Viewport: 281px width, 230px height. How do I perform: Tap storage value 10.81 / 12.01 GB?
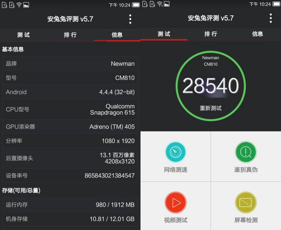point(112,219)
